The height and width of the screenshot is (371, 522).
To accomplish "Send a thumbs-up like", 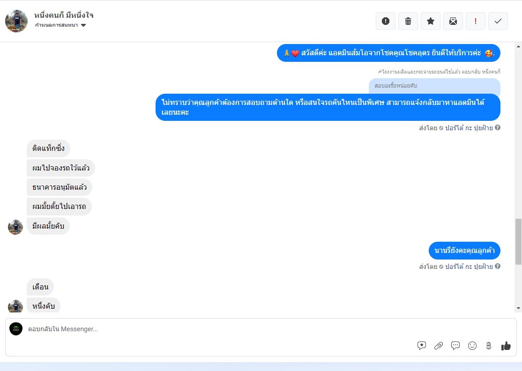I will click(x=506, y=346).
